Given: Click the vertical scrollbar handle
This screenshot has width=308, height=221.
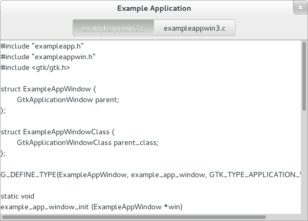Looking at the screenshot, I should [304, 77].
